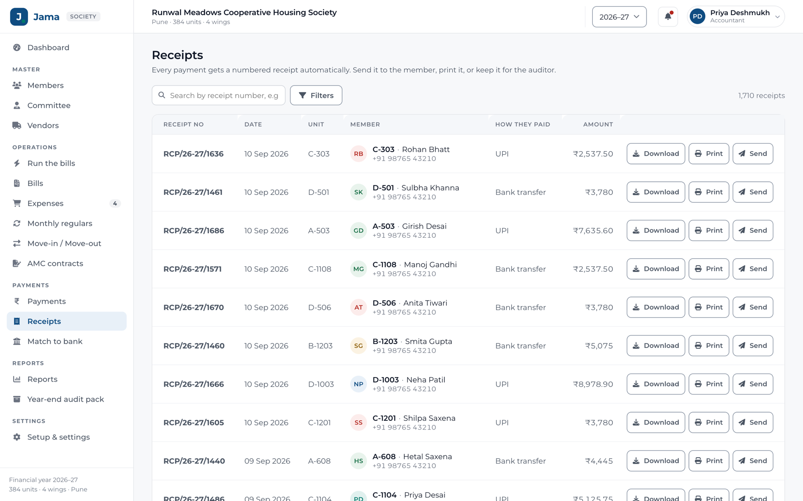Click the AMC contracts signature icon
Image resolution: width=803 pixels, height=501 pixels.
pyautogui.click(x=17, y=263)
